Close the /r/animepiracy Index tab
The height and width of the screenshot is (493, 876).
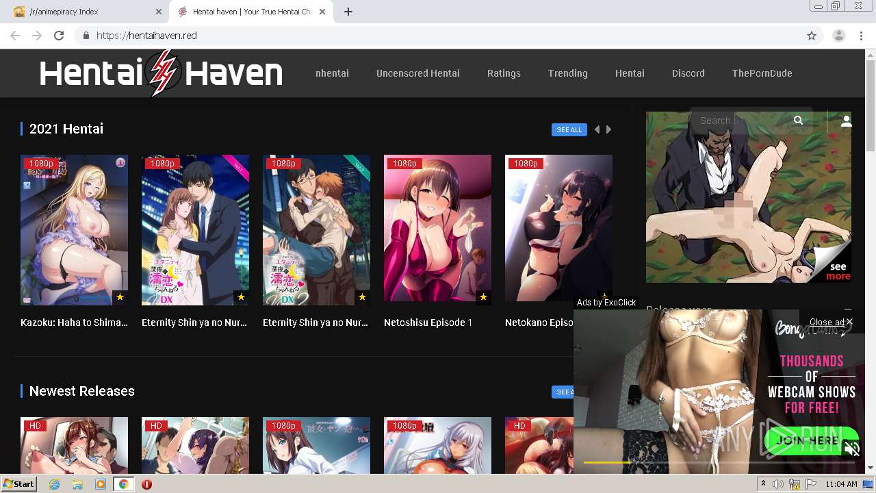(x=159, y=12)
